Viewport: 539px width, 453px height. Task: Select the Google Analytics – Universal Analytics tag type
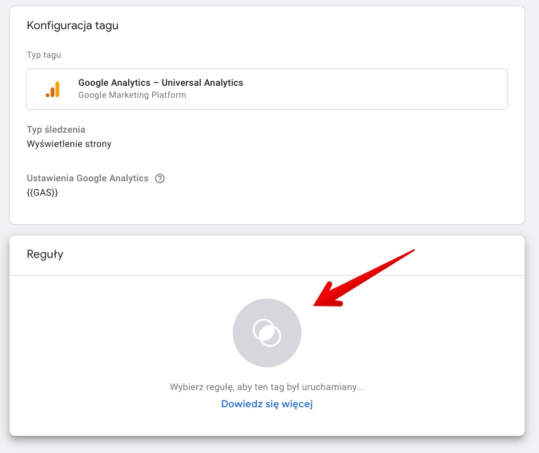267,89
